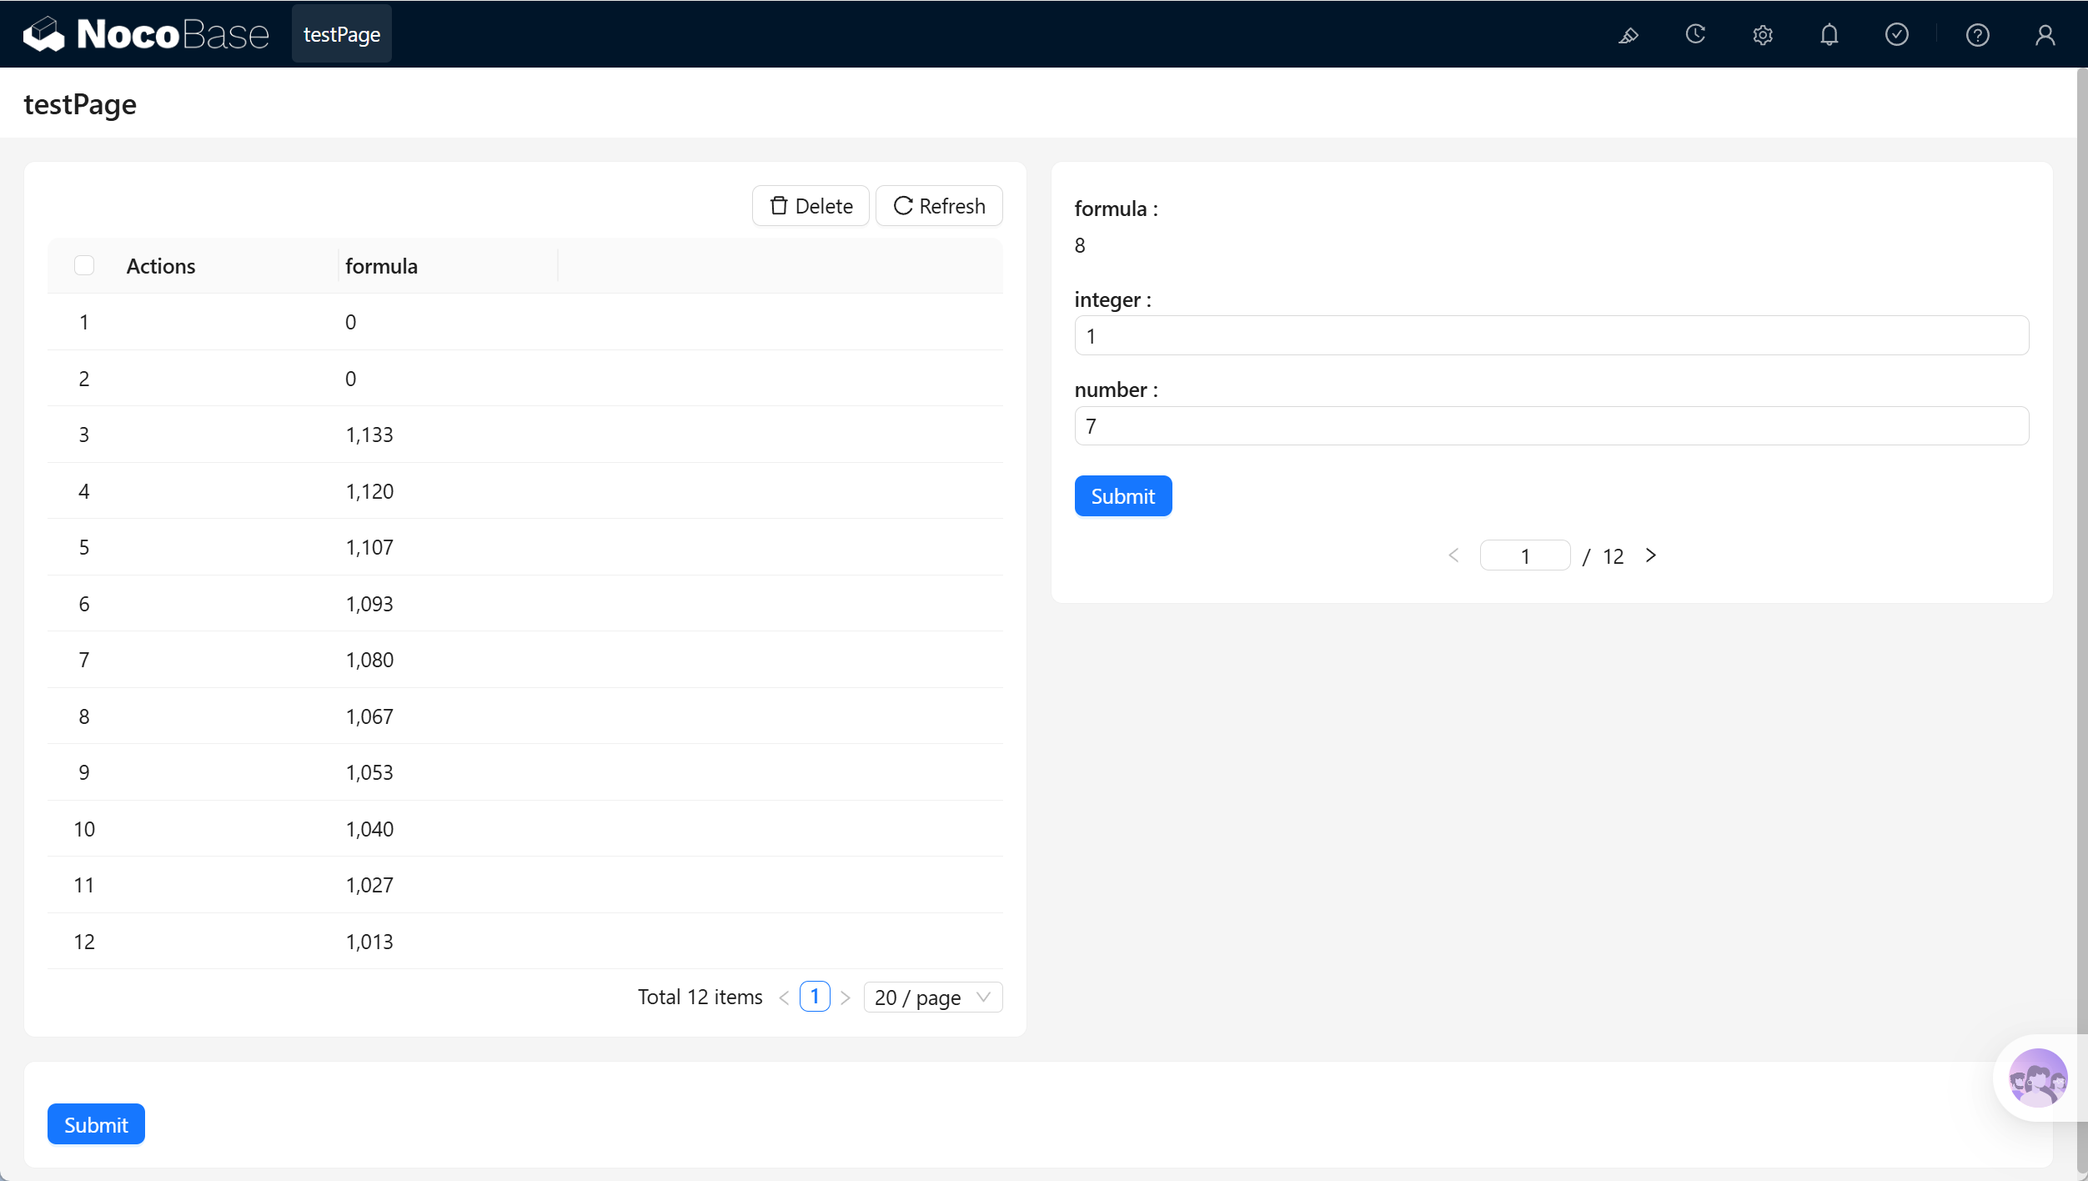Open the user profile icon
The width and height of the screenshot is (2088, 1181).
[x=2045, y=35]
